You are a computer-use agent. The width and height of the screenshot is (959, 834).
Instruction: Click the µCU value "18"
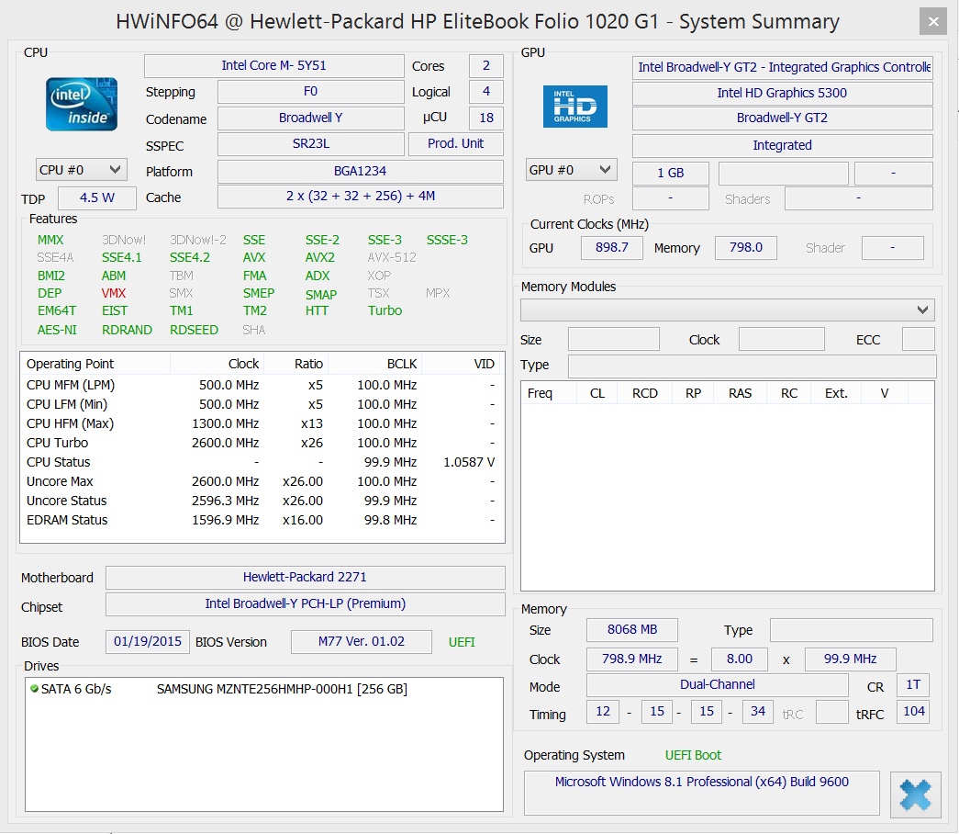[x=486, y=118]
